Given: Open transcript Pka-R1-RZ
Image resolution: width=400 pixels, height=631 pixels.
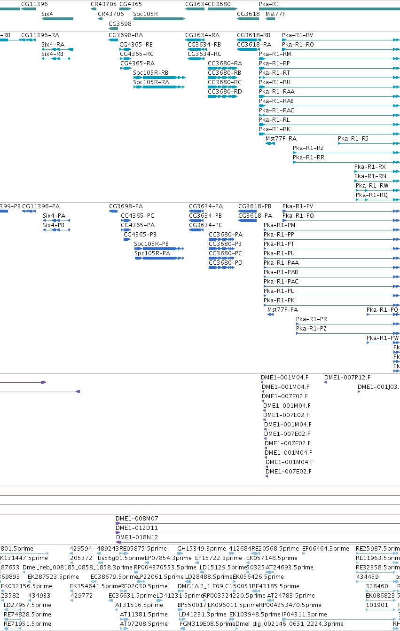Looking at the screenshot, I should [x=308, y=148].
